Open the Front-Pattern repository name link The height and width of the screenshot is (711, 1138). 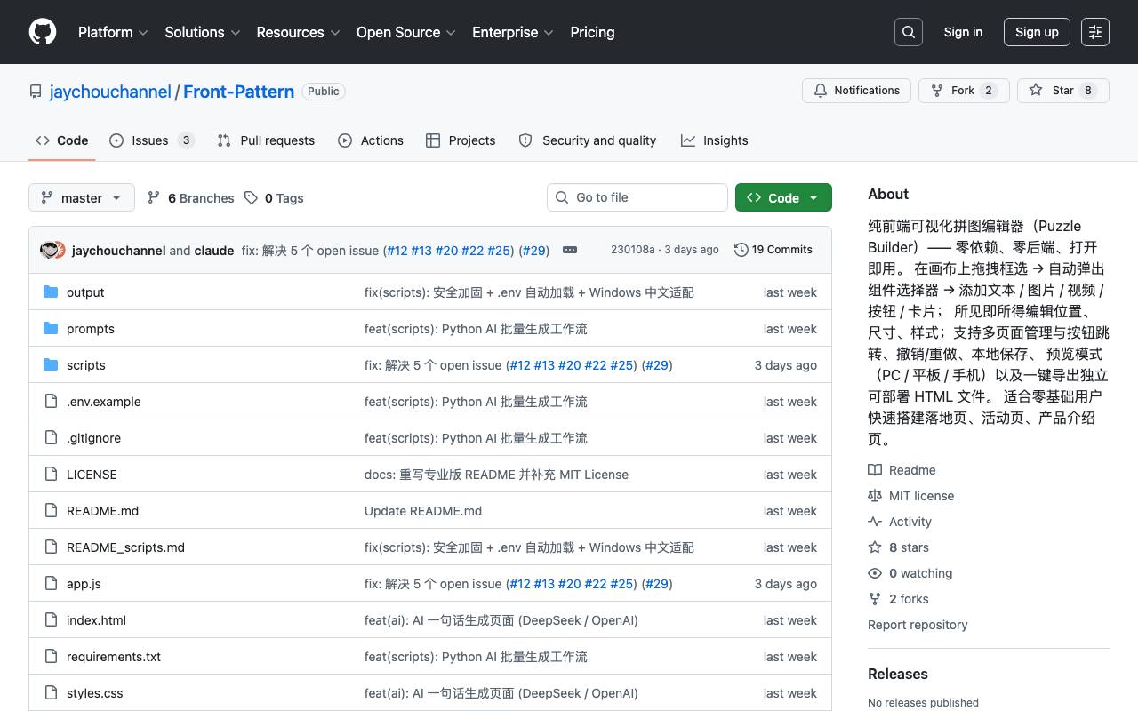pyautogui.click(x=238, y=92)
